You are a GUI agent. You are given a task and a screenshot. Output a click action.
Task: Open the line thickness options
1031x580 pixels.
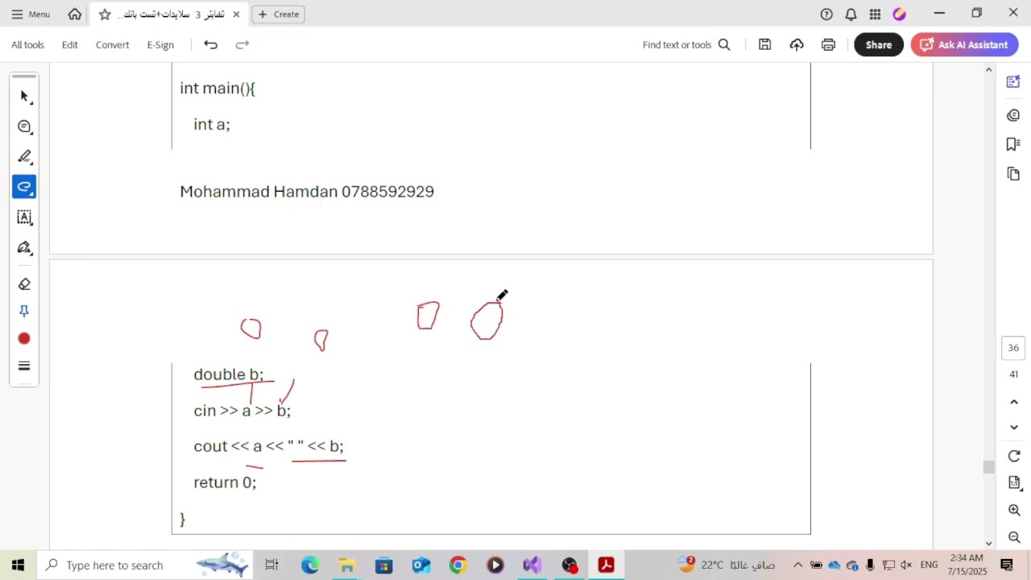click(24, 366)
